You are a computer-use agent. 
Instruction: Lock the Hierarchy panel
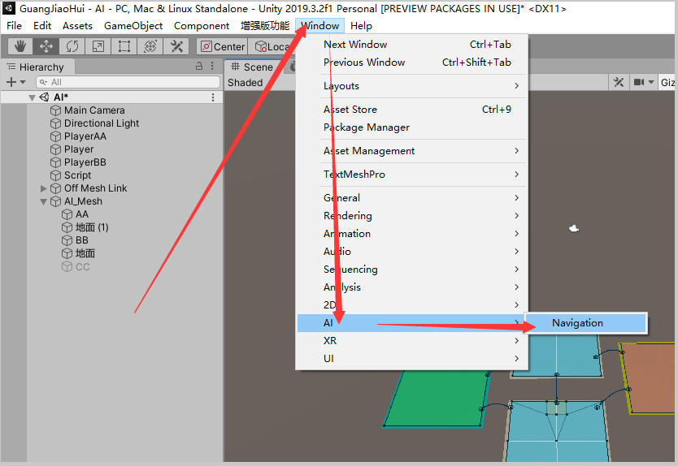tap(199, 66)
